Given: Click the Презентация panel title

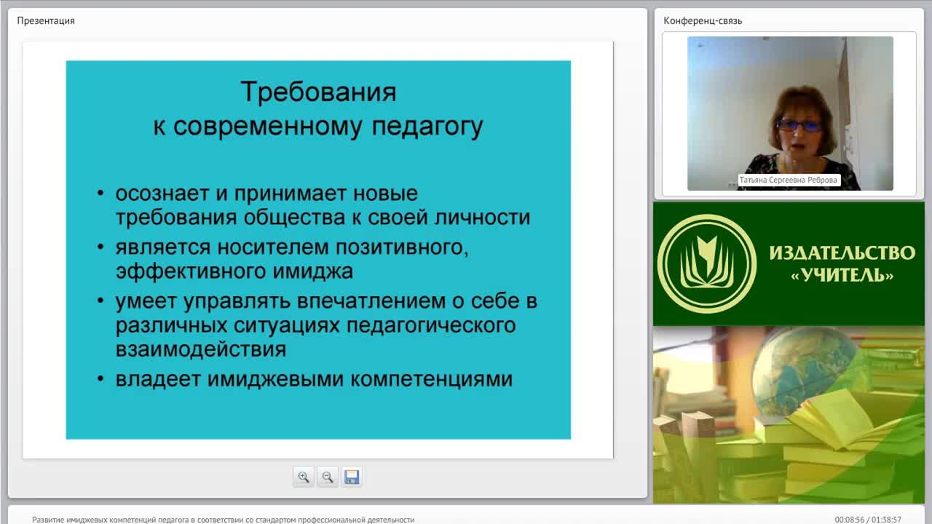Looking at the screenshot, I should pyautogui.click(x=46, y=20).
